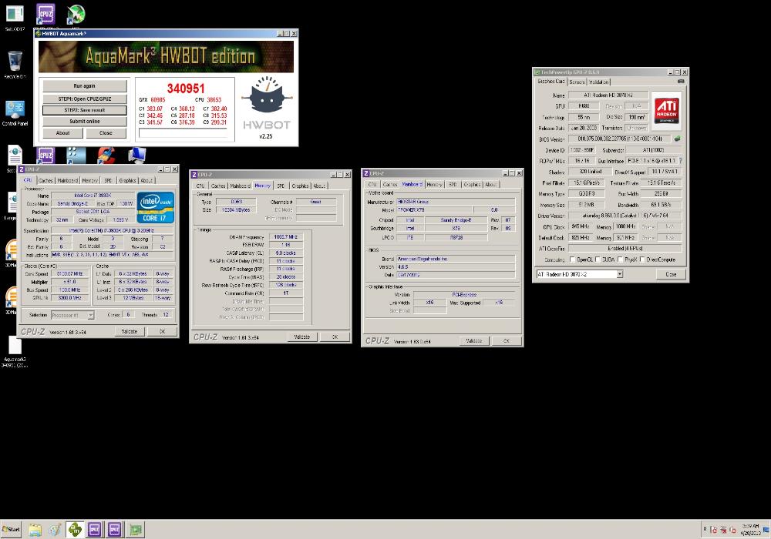
Task: Click the Submit online button
Action: click(x=84, y=121)
